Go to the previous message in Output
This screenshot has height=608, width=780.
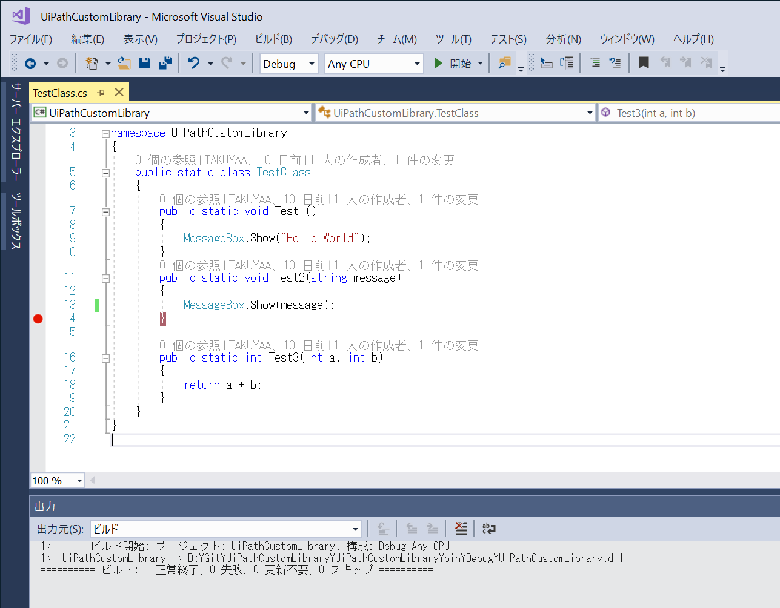click(x=412, y=529)
